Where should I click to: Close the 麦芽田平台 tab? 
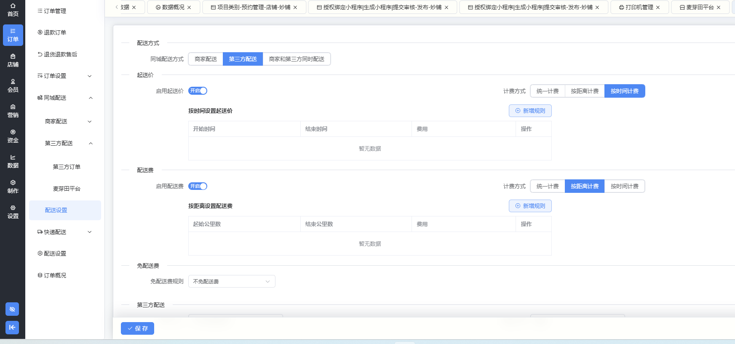click(x=719, y=8)
